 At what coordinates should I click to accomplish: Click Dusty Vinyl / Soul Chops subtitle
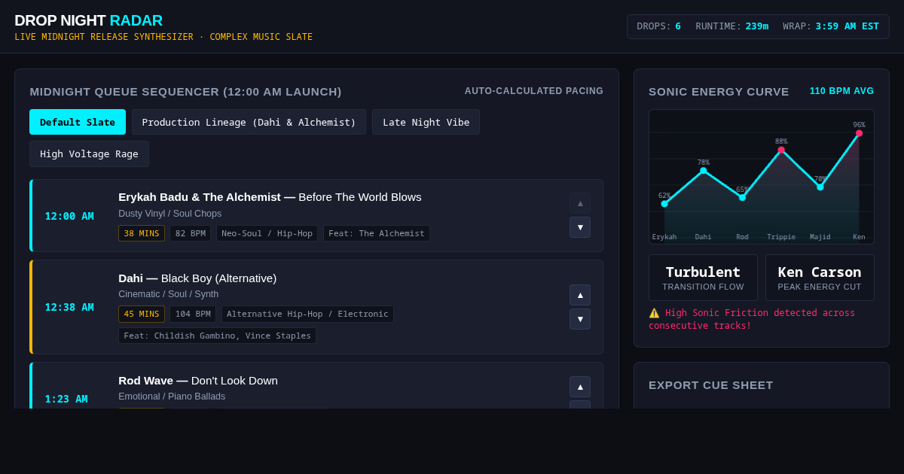pyautogui.click(x=170, y=214)
